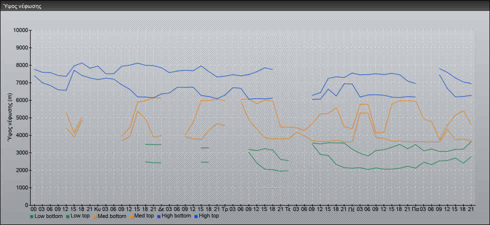Image resolution: width=490 pixels, height=225 pixels.
Task: Select the 7000 label on the y-axis
Action: 22,82
